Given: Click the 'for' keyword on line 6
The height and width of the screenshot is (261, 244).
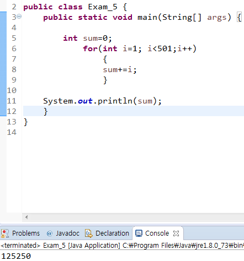Looking at the screenshot, I should click(x=90, y=49).
